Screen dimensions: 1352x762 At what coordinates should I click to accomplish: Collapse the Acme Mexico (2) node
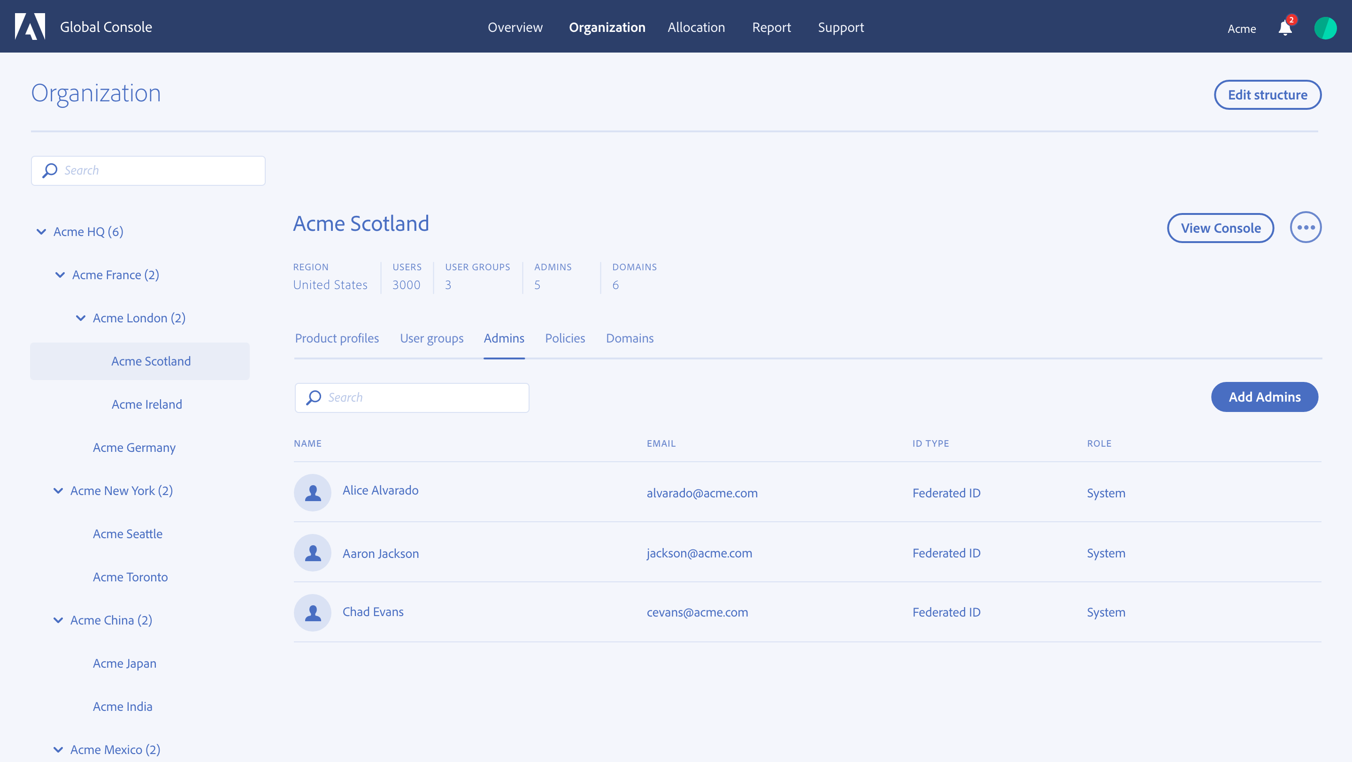(x=58, y=749)
